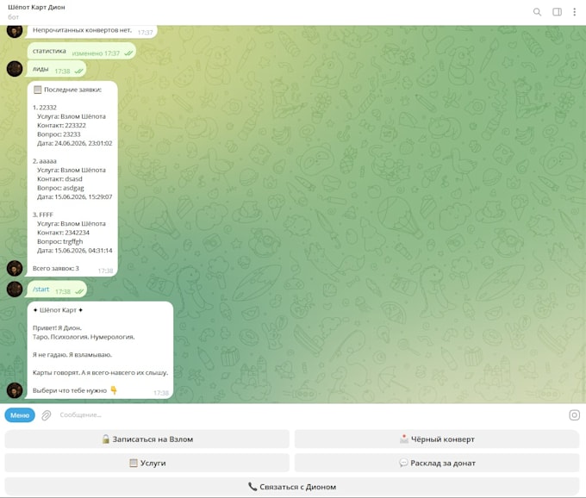Click Таро. Психология. Нумерология. line
Screen dimensions: 586x498
(84, 337)
